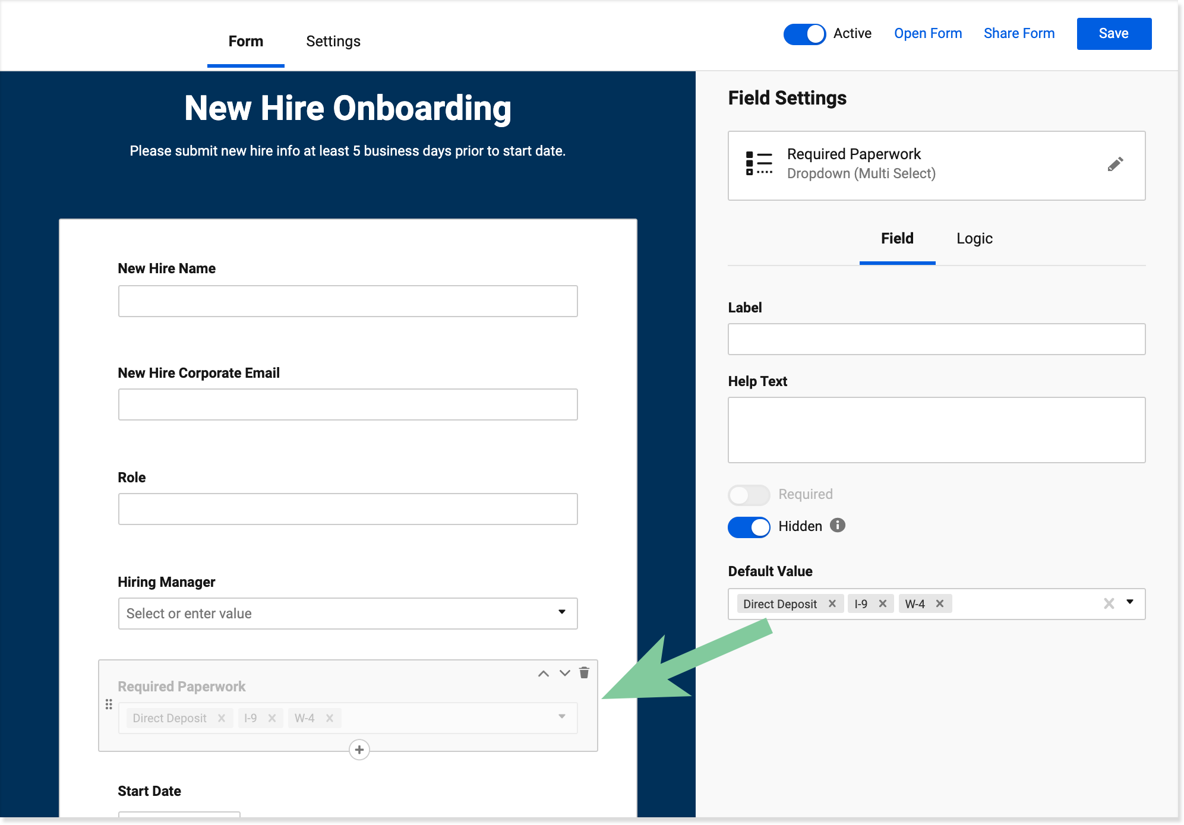Disable the Hidden toggle
The height and width of the screenshot is (825, 1184).
pyautogui.click(x=749, y=527)
